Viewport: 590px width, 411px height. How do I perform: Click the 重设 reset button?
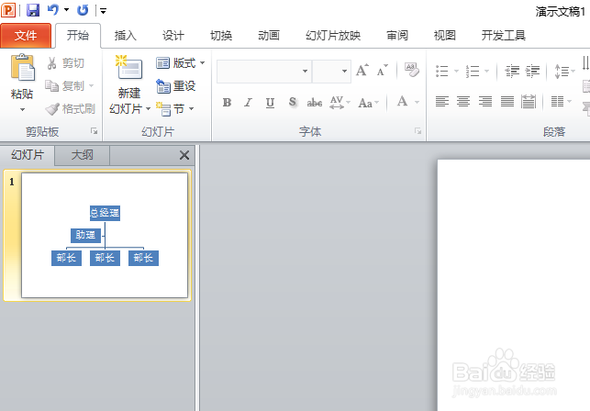click(176, 86)
